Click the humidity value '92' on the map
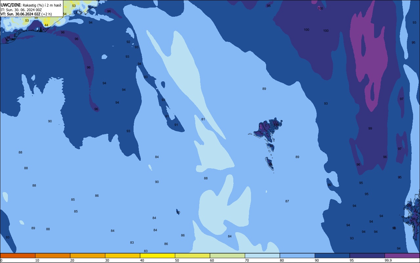The height and width of the screenshot is (263, 420). pyautogui.click(x=128, y=42)
